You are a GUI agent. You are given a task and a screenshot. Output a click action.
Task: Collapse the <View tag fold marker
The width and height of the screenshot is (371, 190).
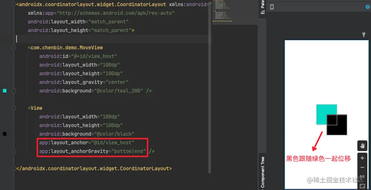tap(14, 108)
